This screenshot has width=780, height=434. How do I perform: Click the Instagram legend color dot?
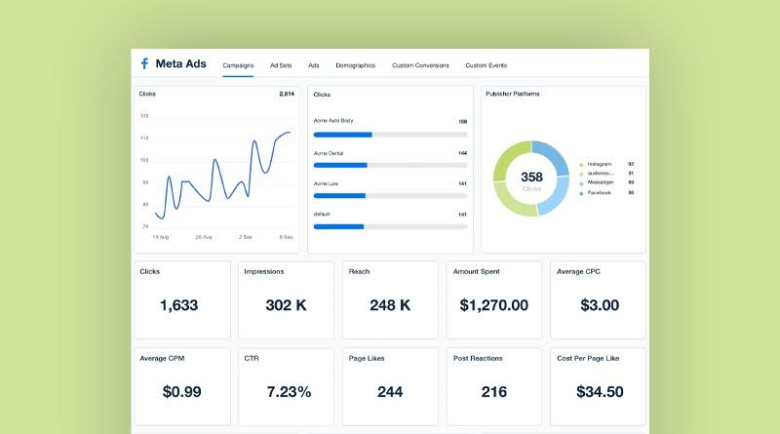point(581,165)
